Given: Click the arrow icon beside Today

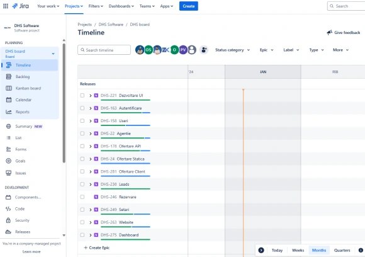Looking at the screenshot, I should tap(261, 250).
